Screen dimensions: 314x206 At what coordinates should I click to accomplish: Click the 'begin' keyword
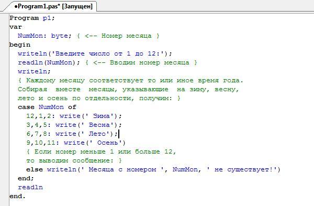click(20, 45)
